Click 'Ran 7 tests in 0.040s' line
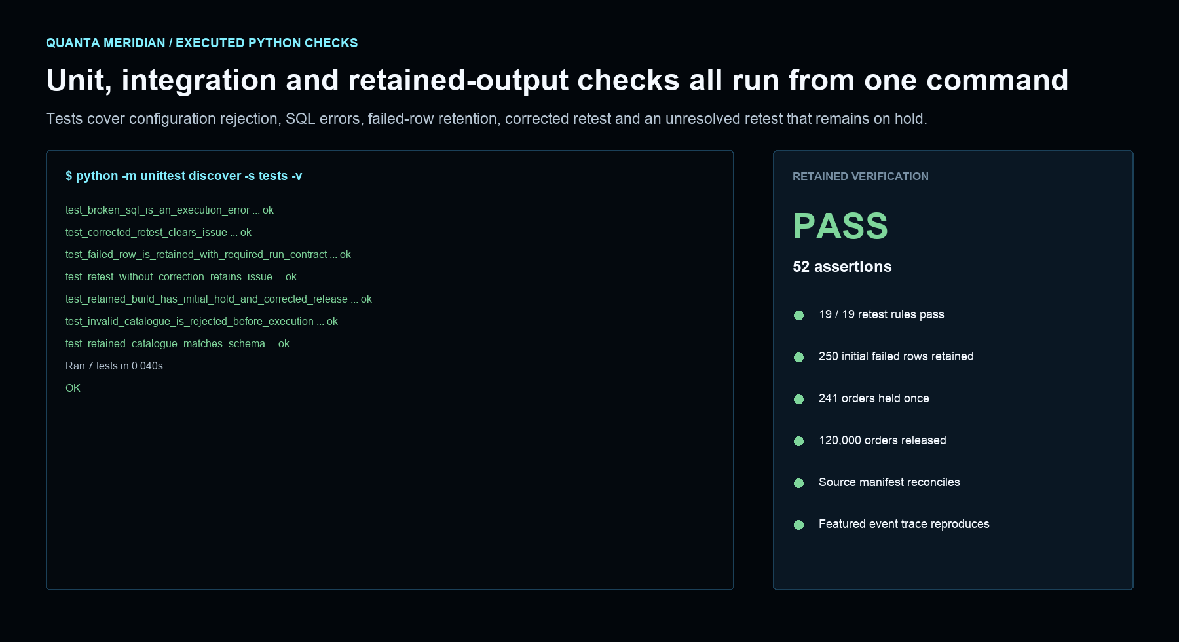The image size is (1179, 642). point(114,366)
